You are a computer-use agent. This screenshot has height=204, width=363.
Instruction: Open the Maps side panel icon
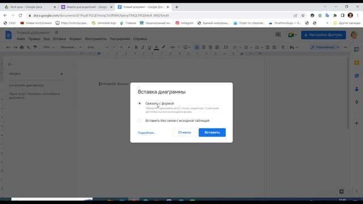click(357, 102)
